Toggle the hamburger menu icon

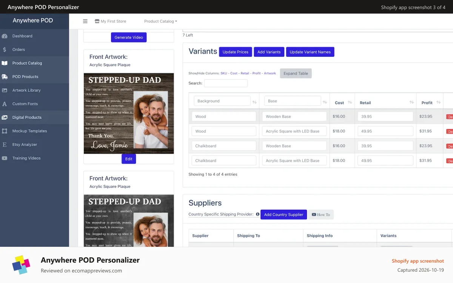[x=85, y=22]
